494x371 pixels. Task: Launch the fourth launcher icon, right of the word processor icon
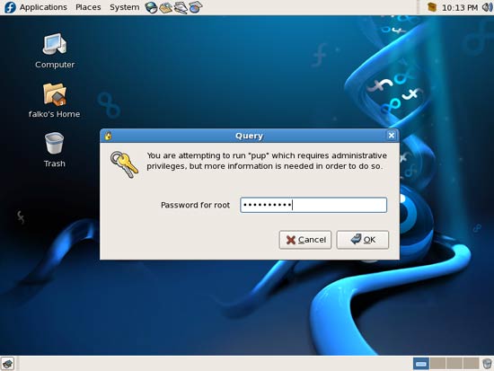pyautogui.click(x=195, y=7)
